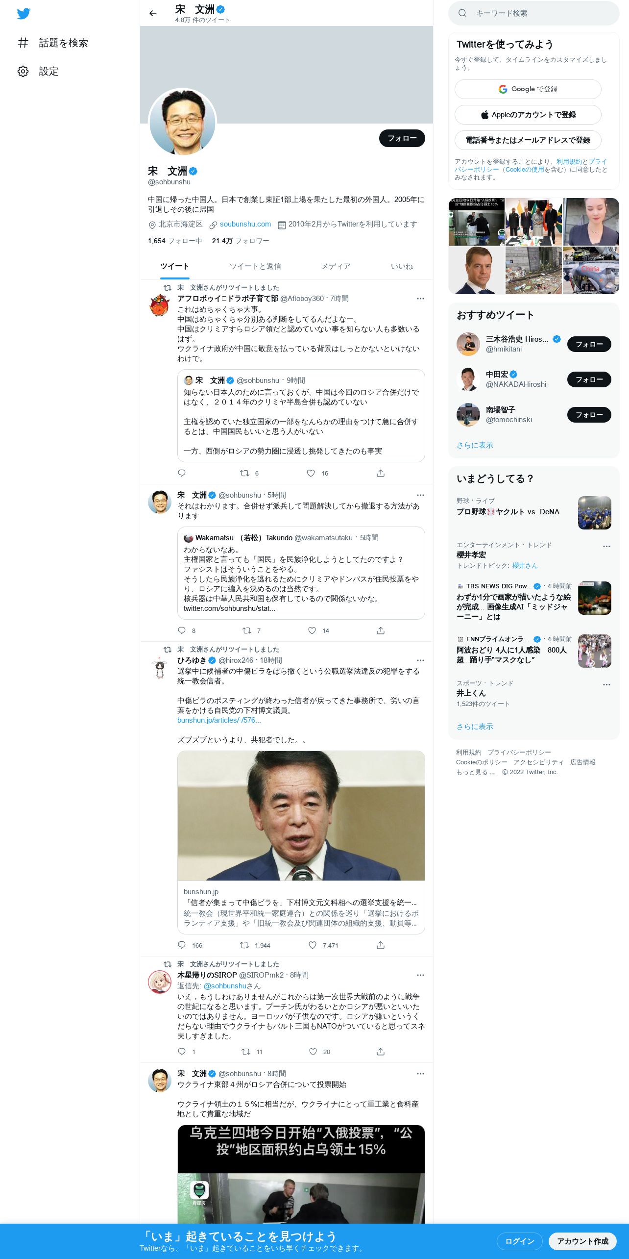Screen dimensions: 629x1259
Task: Open more options on ひろゆき tweet
Action: coord(420,660)
